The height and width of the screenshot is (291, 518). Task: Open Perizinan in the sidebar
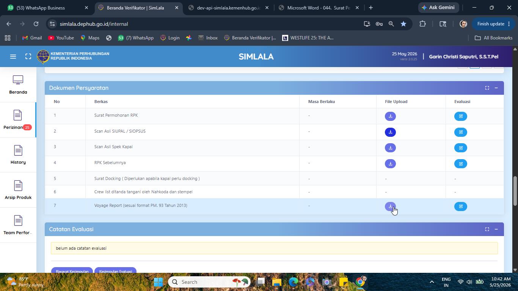point(18,120)
